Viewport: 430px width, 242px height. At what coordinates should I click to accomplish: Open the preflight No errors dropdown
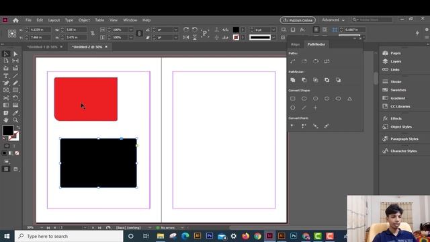(182, 228)
